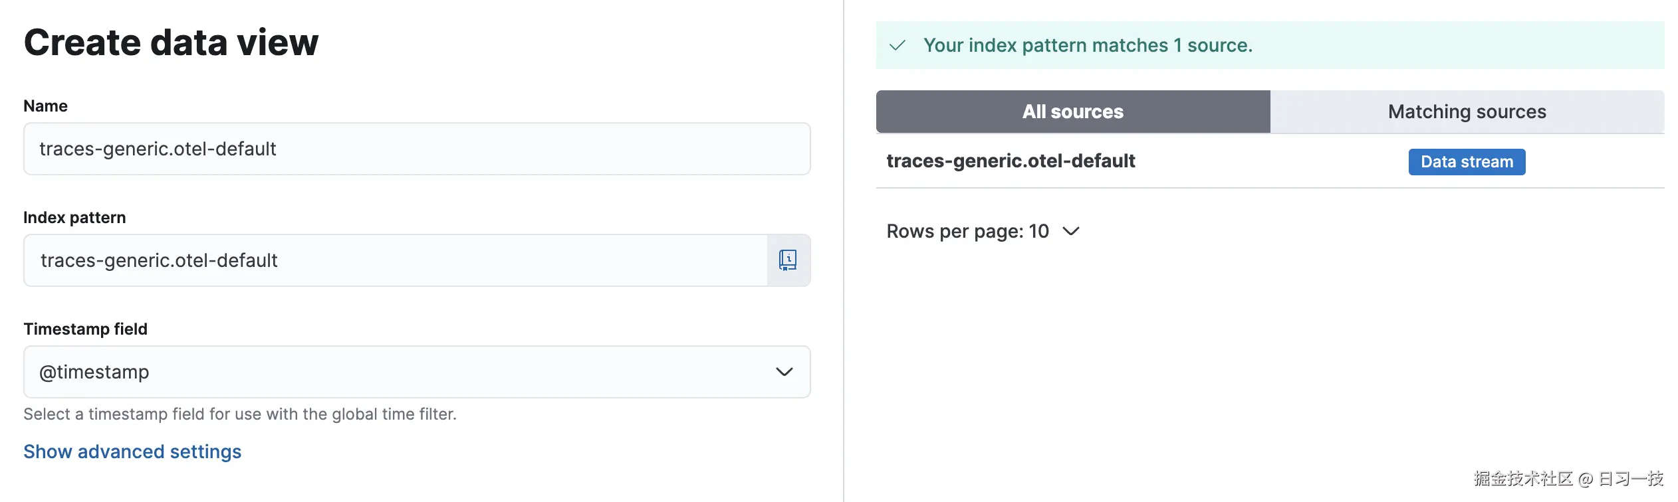Open the @timestamp selection list
This screenshot has width=1678, height=502.
[416, 372]
